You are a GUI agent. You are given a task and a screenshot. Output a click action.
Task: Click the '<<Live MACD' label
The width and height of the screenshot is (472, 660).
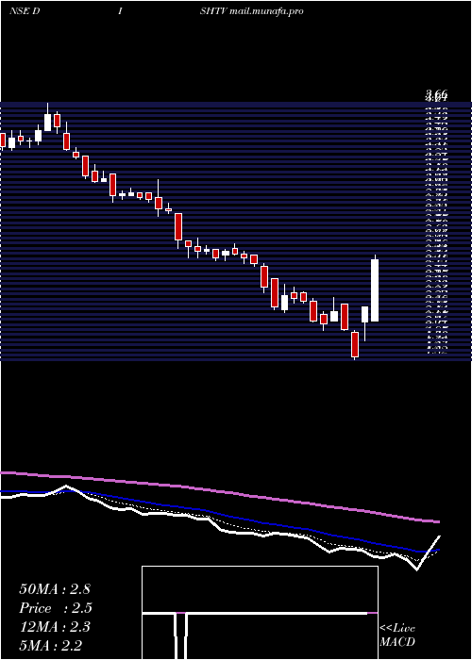tap(397, 635)
